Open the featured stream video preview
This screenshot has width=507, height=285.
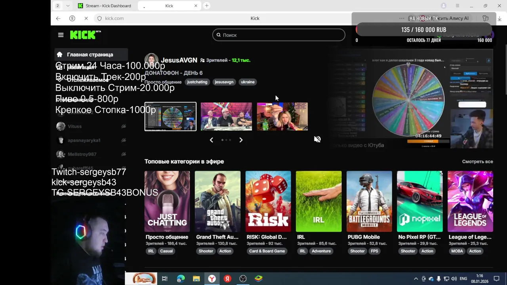[x=412, y=98]
